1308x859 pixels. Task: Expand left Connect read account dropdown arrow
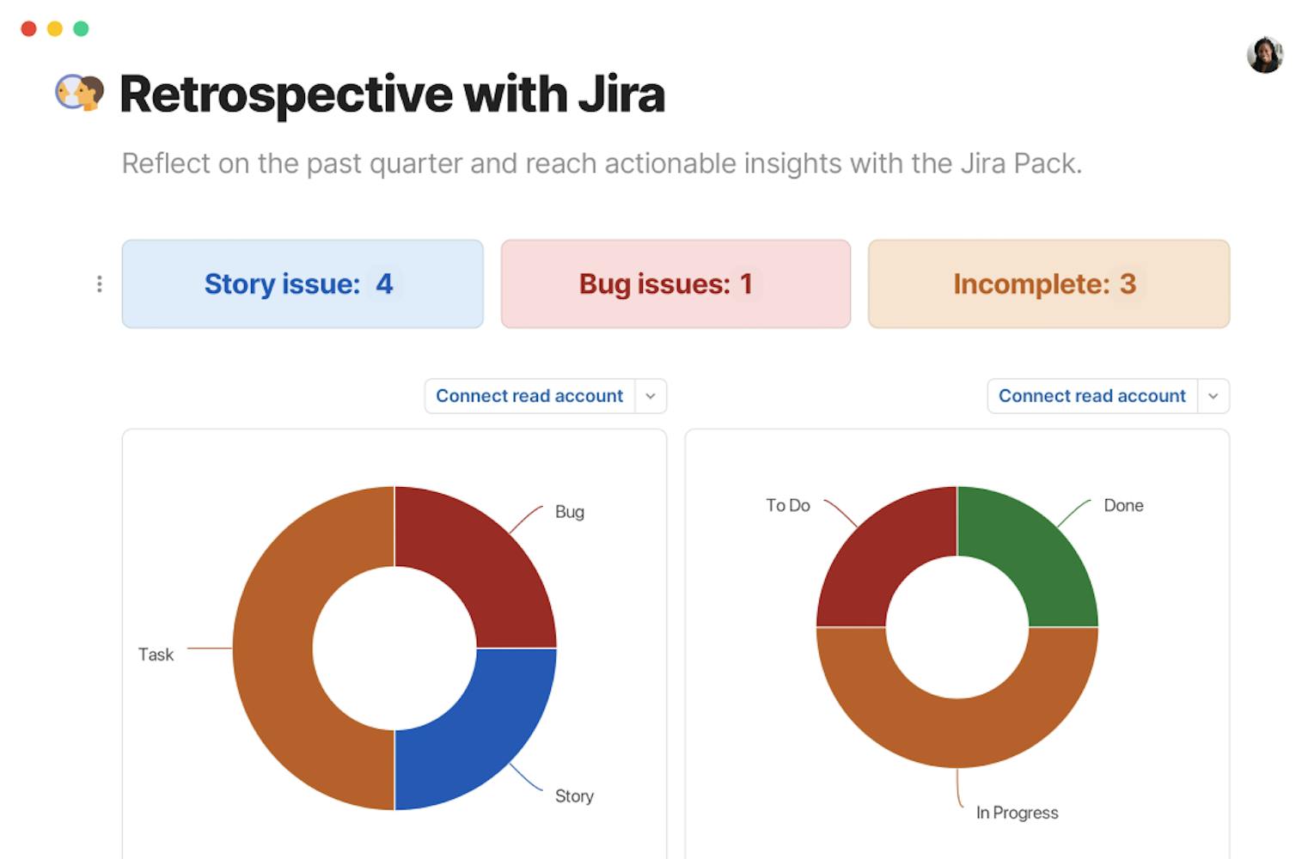click(x=651, y=396)
